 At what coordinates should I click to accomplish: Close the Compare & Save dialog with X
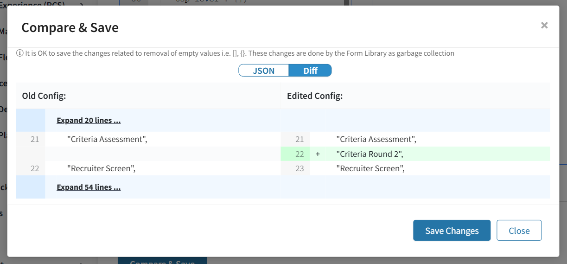tap(544, 26)
